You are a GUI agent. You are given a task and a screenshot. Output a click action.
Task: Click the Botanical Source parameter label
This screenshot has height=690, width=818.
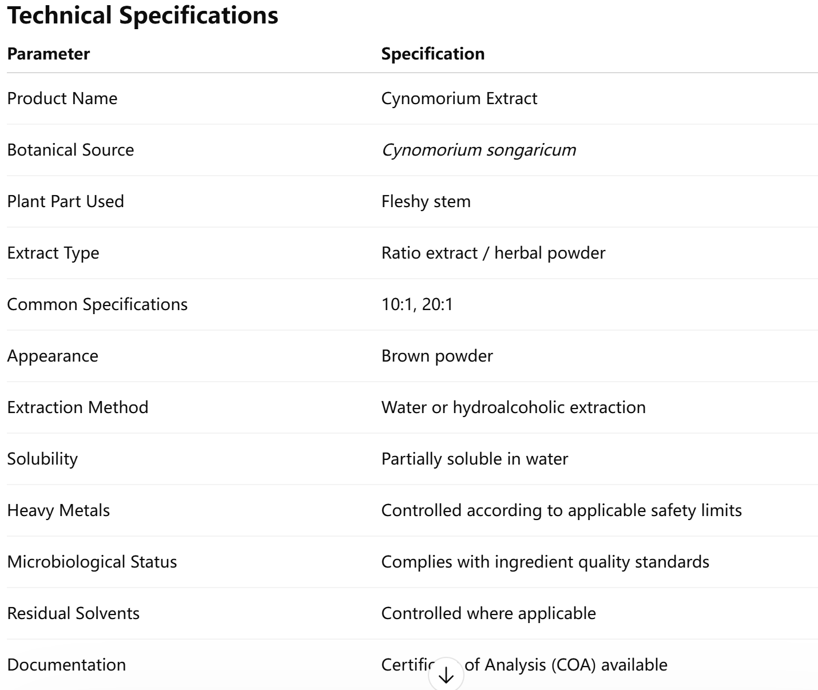coord(70,150)
